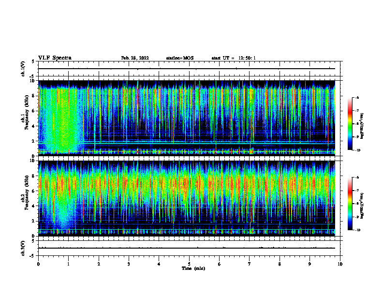The width and height of the screenshot is (383, 296).
Task: Click time axis tick label "3"
Action: 129,264
